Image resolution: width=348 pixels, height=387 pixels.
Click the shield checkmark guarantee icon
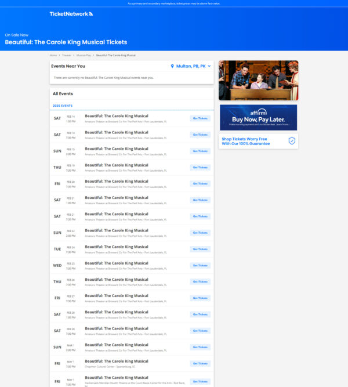[x=292, y=141]
